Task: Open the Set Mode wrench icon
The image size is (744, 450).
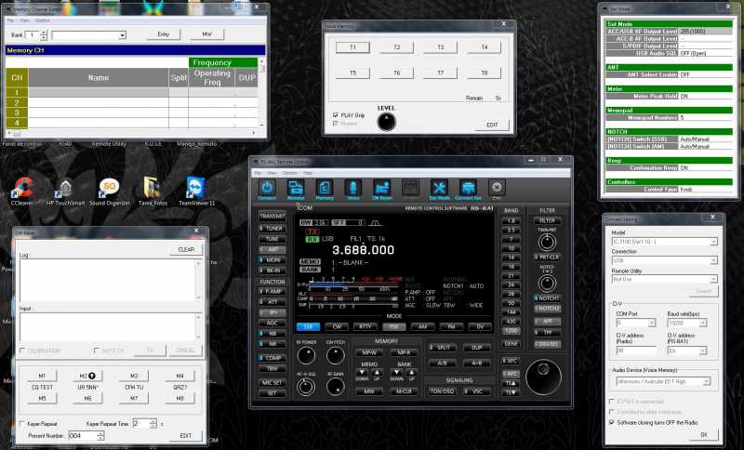Action: 439,188
